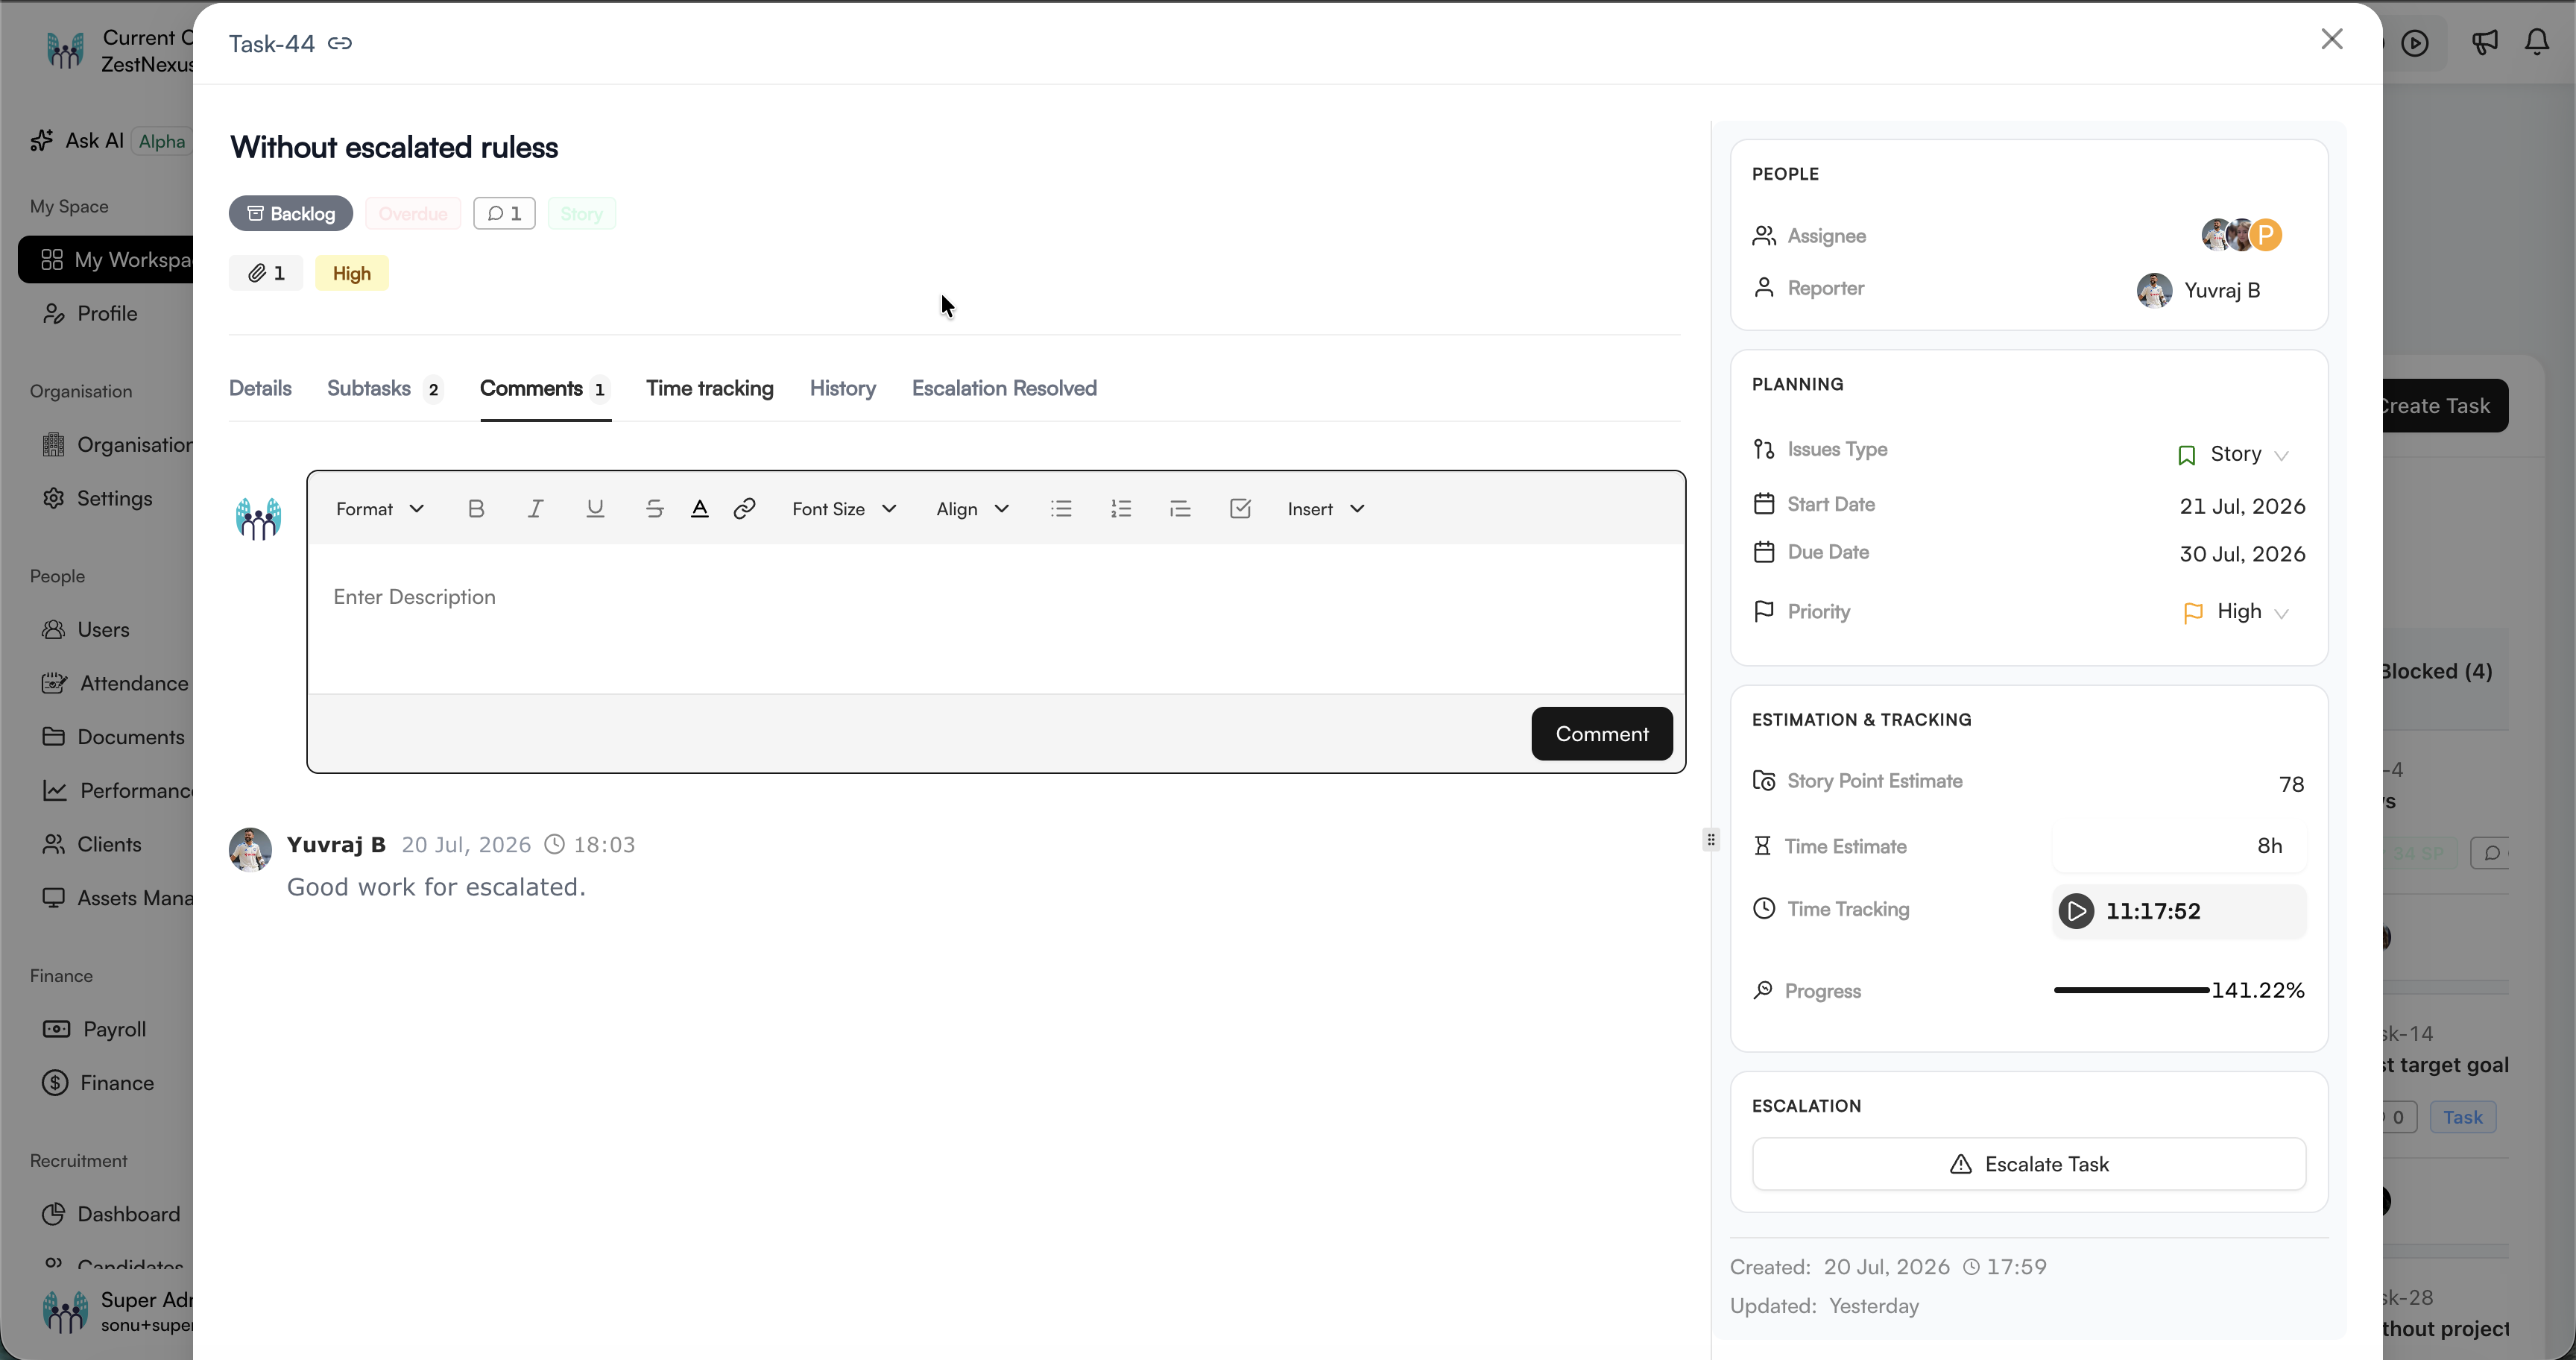Apply numbered list in editor
Screen dimensions: 2576x1360
pyautogui.click(x=1121, y=509)
